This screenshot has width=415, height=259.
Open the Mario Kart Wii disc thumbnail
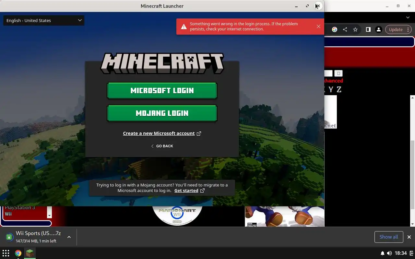[x=177, y=216]
